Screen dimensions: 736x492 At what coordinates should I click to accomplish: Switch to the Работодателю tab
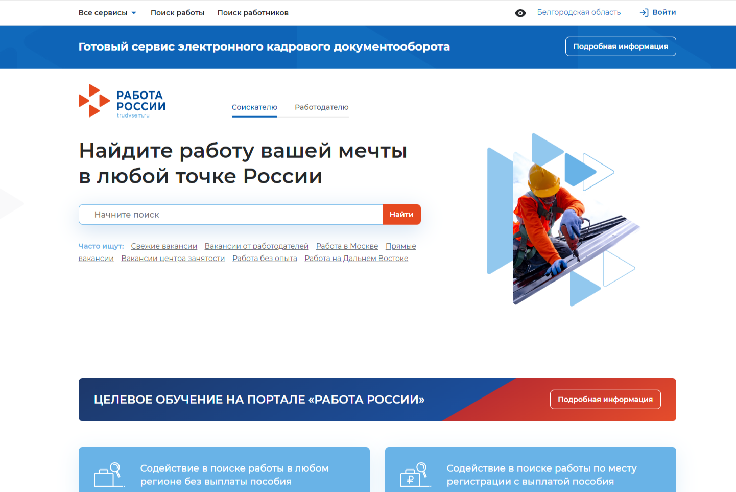click(x=321, y=107)
